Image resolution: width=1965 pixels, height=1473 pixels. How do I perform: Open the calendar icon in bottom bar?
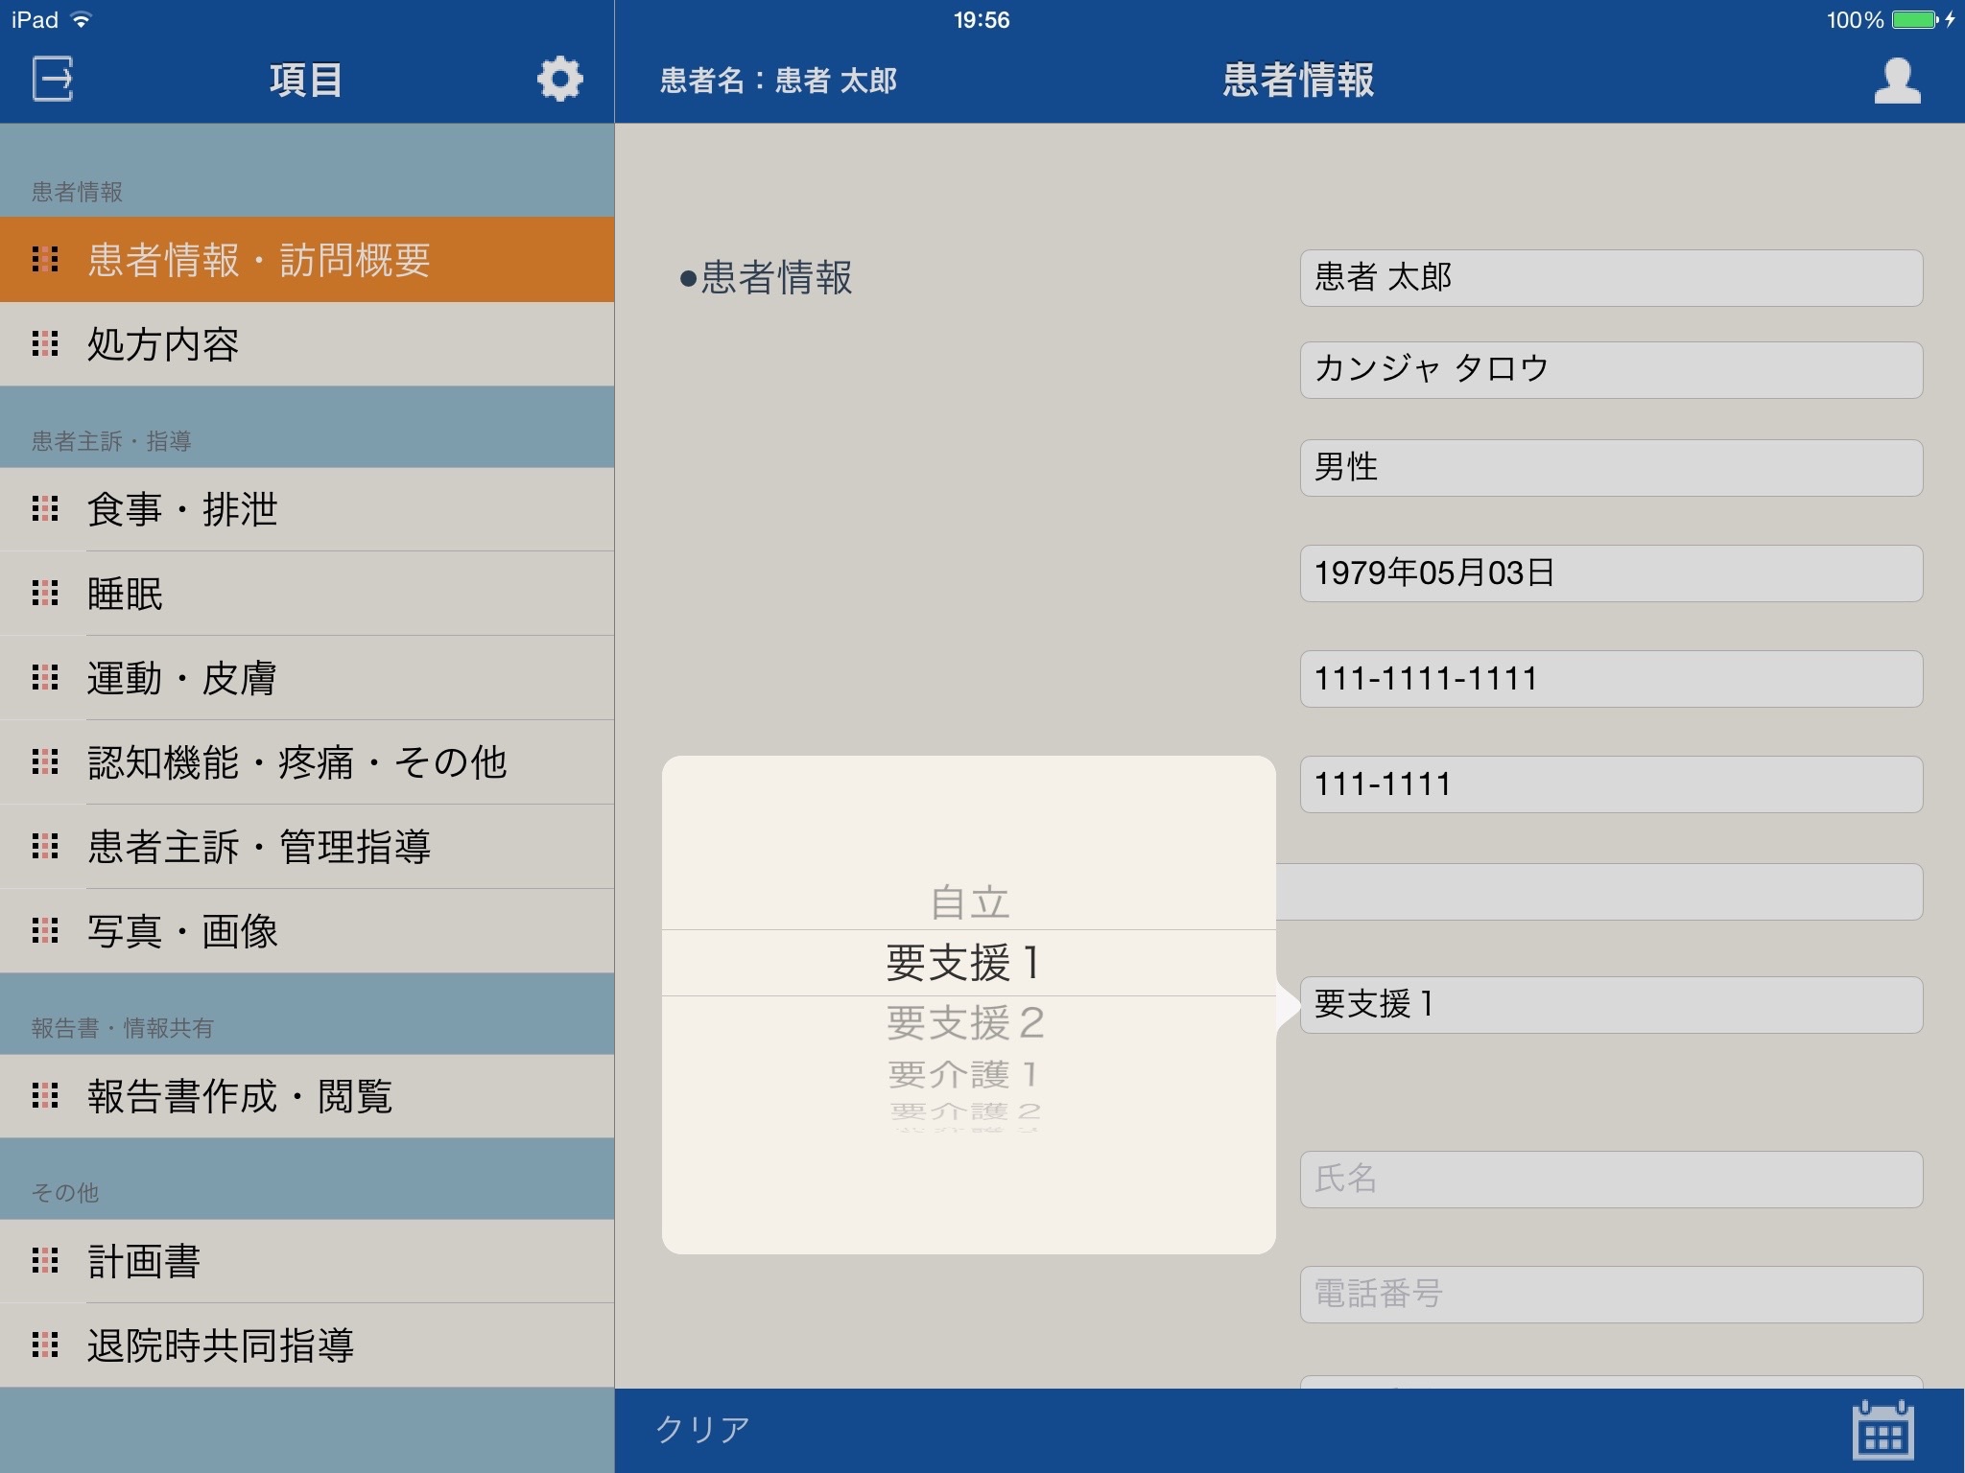tap(1882, 1431)
